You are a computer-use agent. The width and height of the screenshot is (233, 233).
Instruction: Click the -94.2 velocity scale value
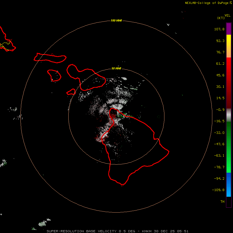(219, 178)
